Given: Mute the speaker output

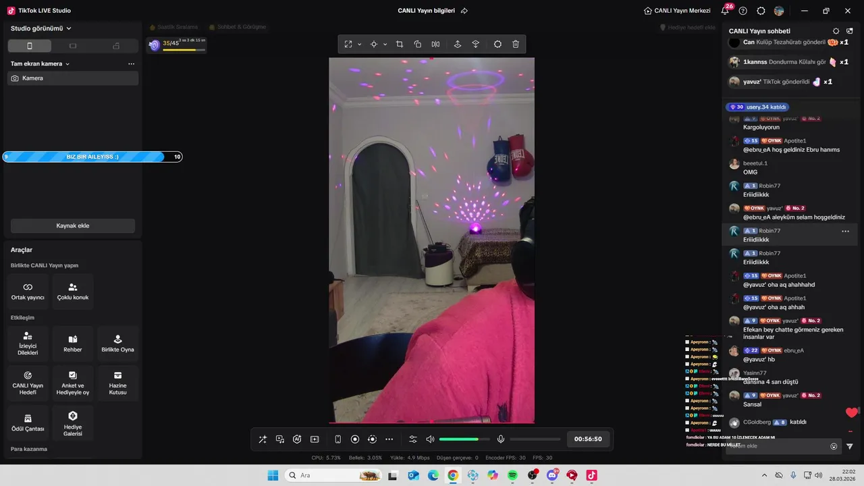Looking at the screenshot, I should click(430, 439).
